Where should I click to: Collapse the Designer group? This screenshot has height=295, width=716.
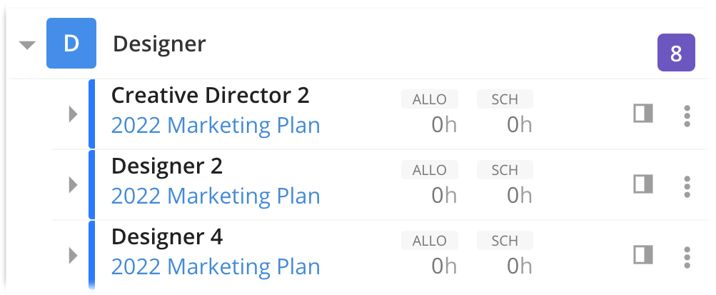(x=27, y=45)
